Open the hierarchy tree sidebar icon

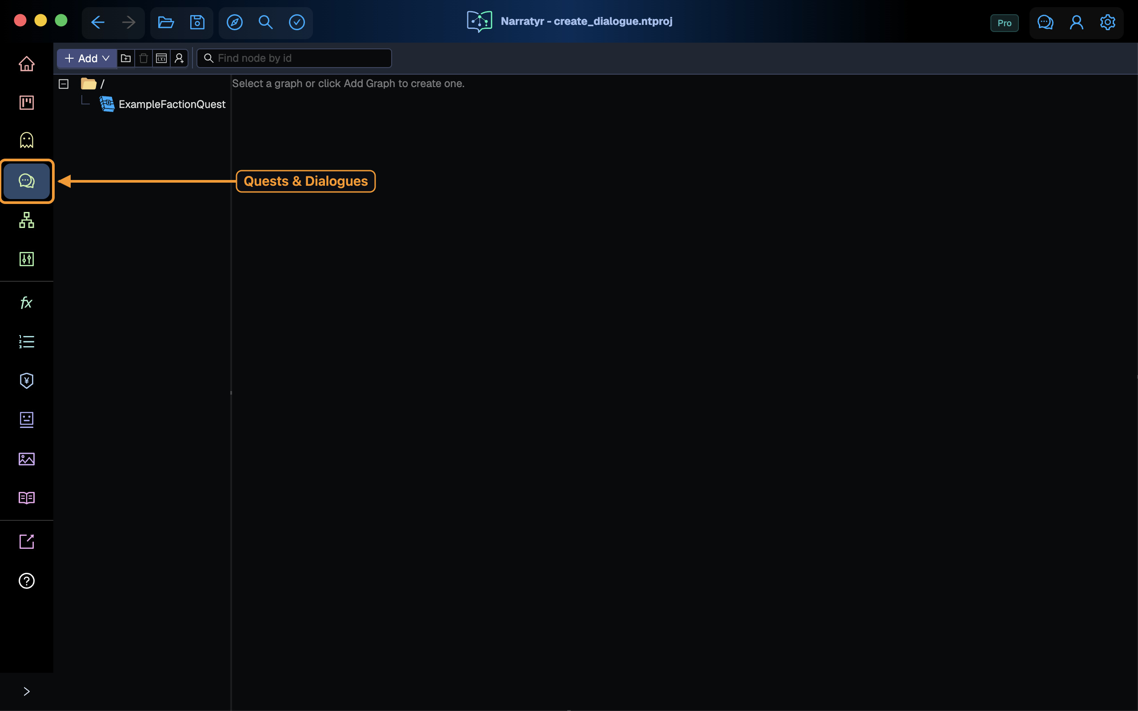(x=26, y=220)
